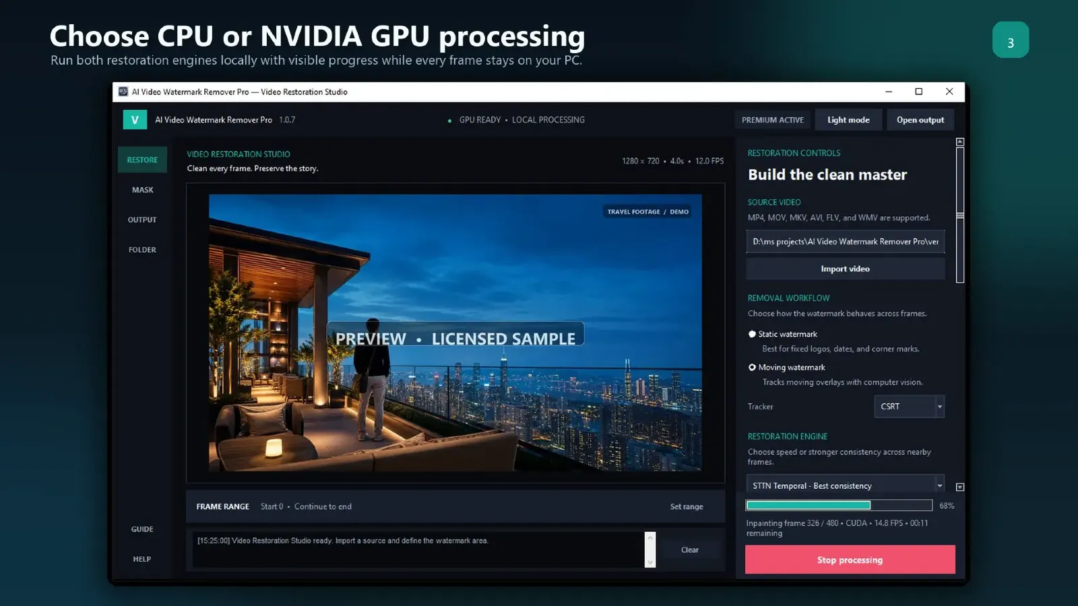
Task: Open the Set range frame option
Action: coord(687,506)
